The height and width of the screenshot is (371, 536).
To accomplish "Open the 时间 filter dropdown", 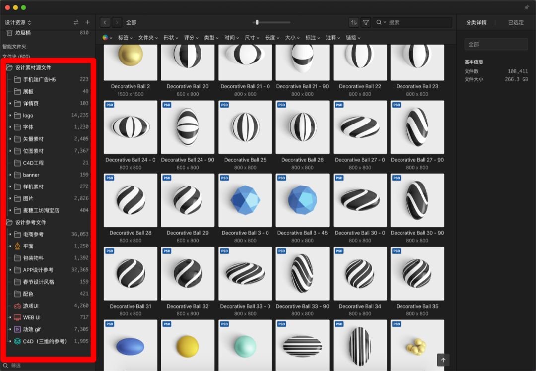I will pyautogui.click(x=232, y=38).
